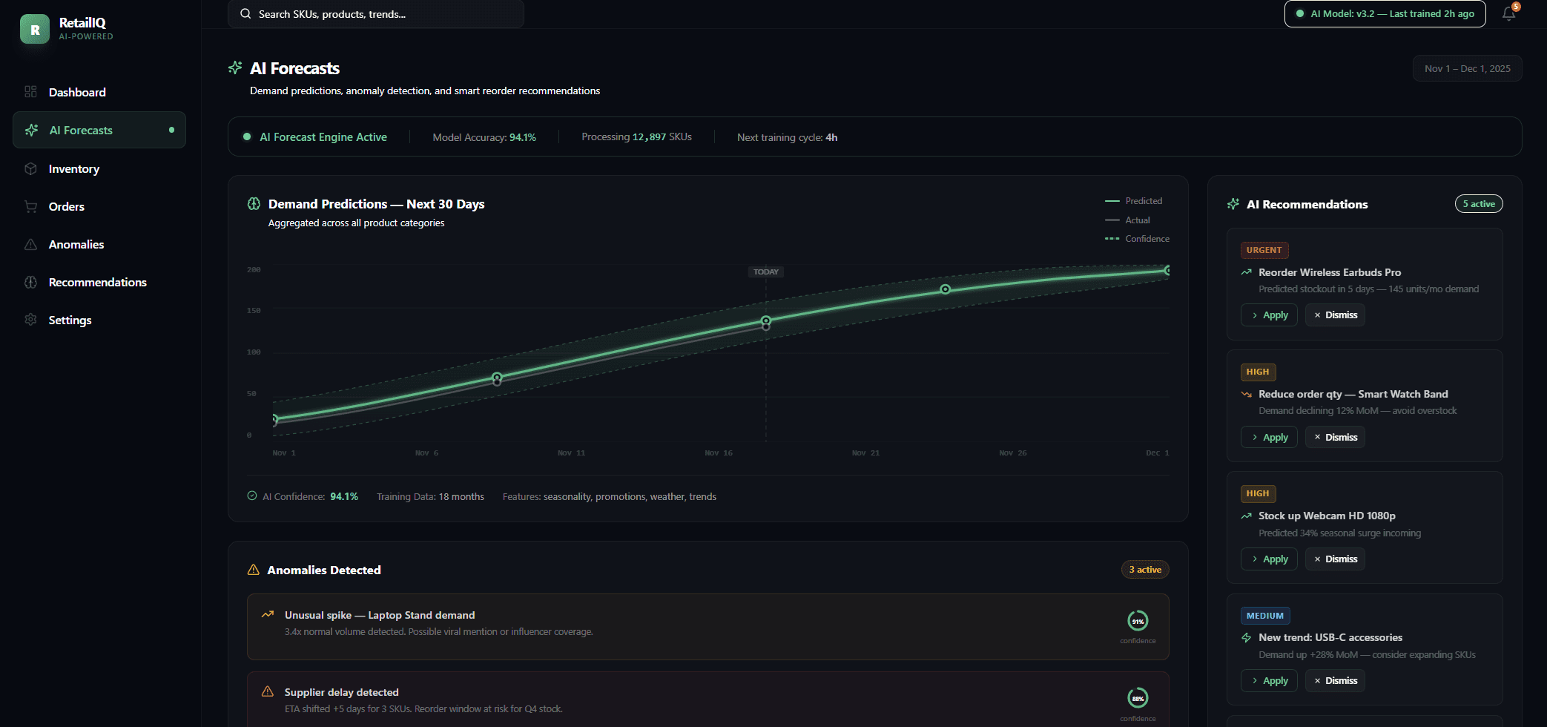Open Recommendations in the sidebar
This screenshot has height=727, width=1547.
pos(99,282)
